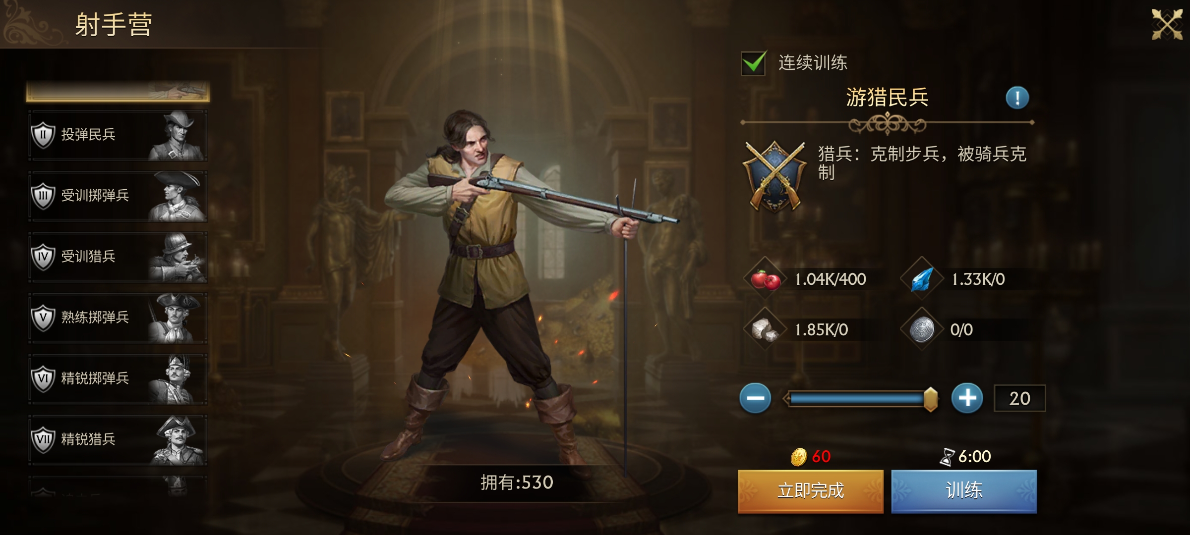Increase troop count with plus button

[x=967, y=398]
